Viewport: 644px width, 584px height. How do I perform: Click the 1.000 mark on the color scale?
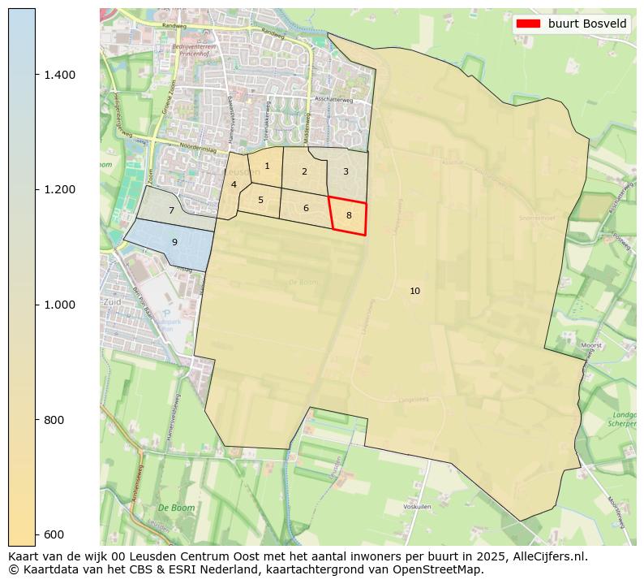click(x=60, y=305)
